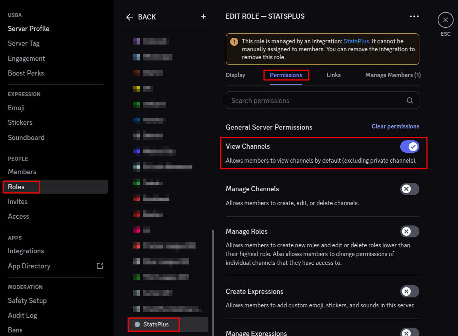This screenshot has height=336, width=458.
Task: Click the search magnifier icon
Action: point(410,101)
